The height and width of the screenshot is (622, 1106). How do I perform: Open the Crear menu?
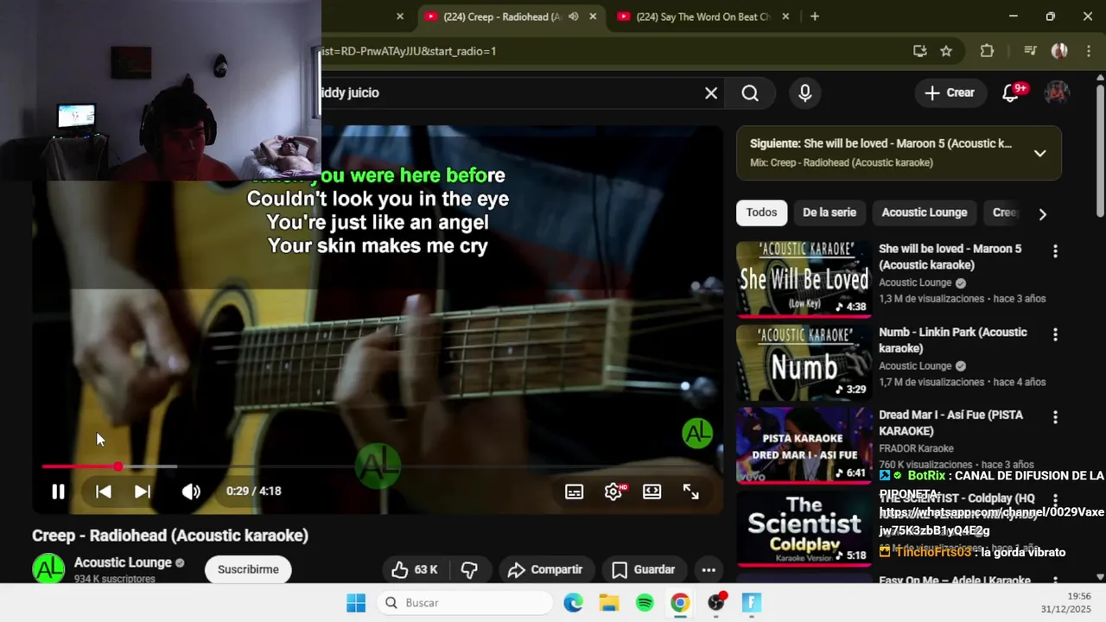tap(950, 93)
